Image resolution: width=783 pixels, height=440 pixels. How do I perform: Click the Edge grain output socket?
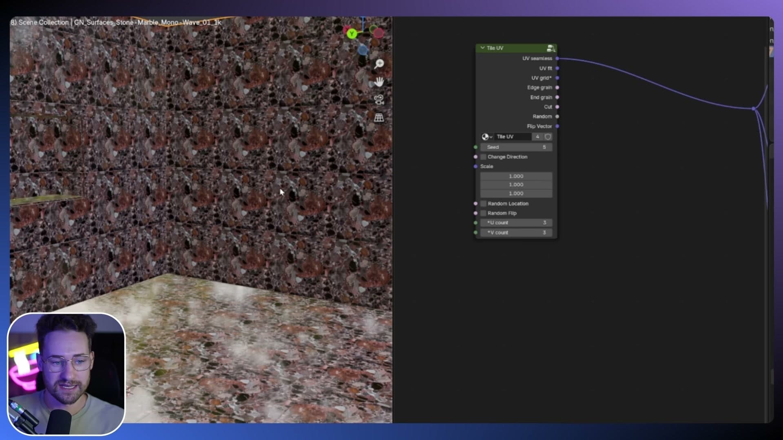pyautogui.click(x=557, y=88)
